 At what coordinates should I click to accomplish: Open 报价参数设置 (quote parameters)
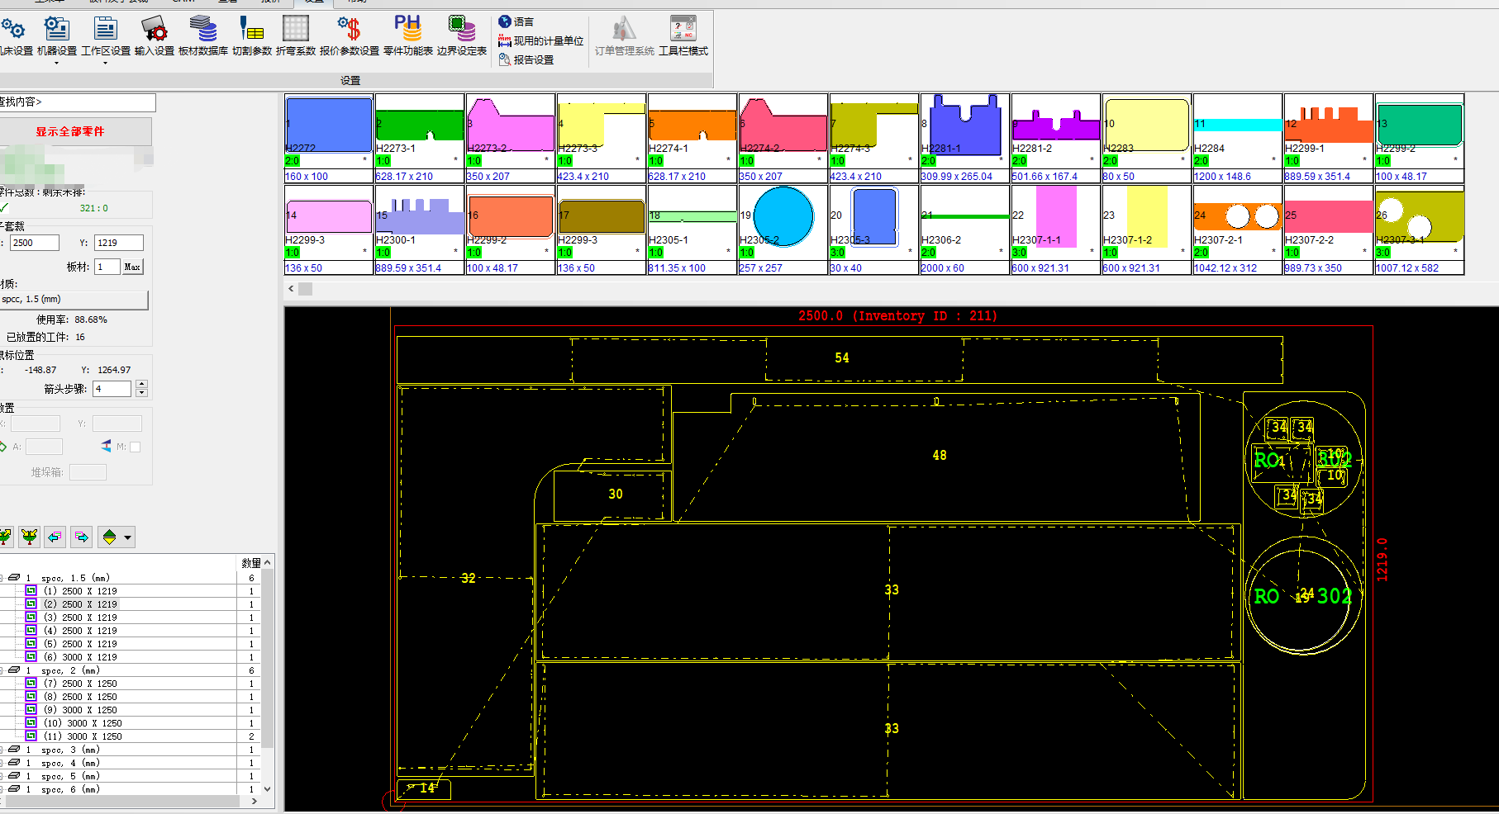click(350, 36)
